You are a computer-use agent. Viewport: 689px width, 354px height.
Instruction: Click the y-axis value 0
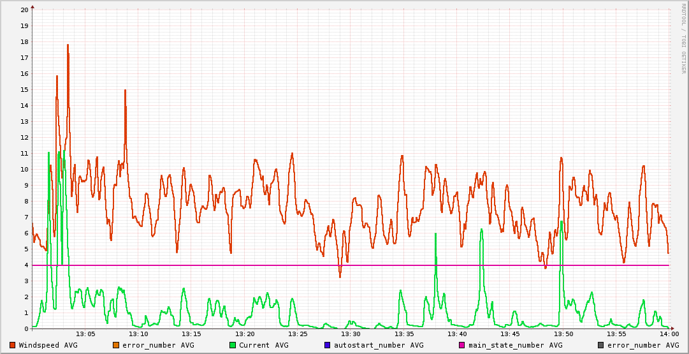[26, 328]
